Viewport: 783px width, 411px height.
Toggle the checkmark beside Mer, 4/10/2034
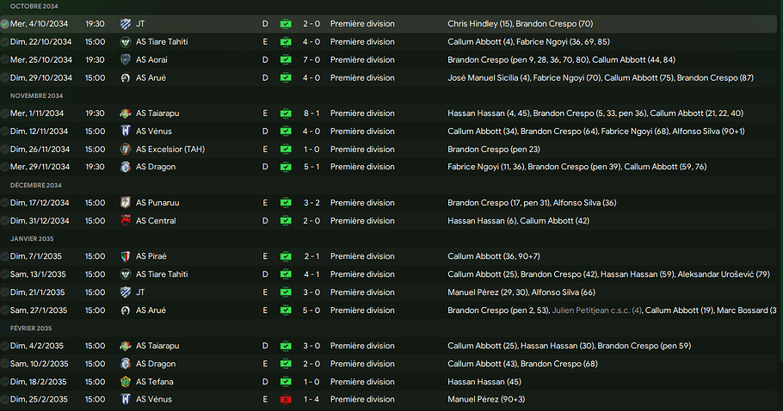(x=5, y=23)
